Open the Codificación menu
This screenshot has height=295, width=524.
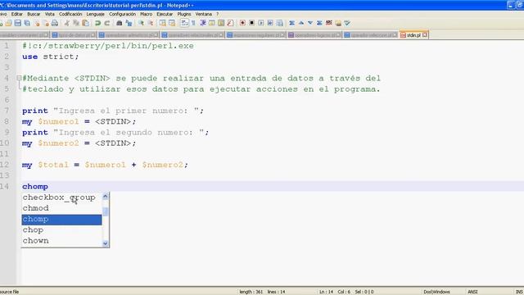(x=70, y=14)
